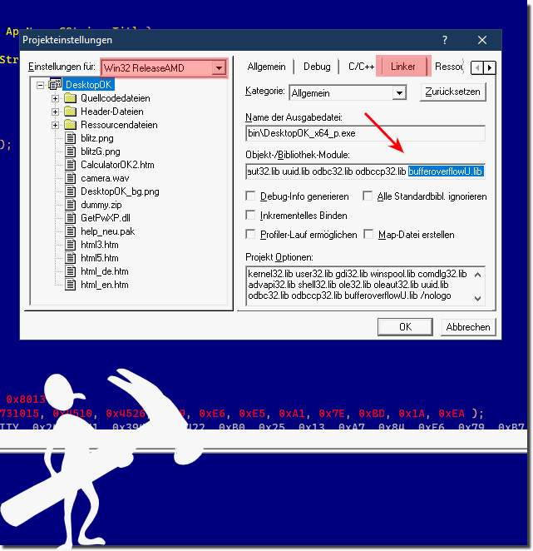Select DesktopOK root tree item
The height and width of the screenshot is (551, 533).
coord(88,85)
